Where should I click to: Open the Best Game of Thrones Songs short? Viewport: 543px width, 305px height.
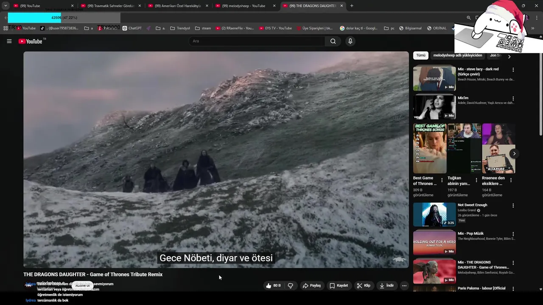[x=430, y=148]
